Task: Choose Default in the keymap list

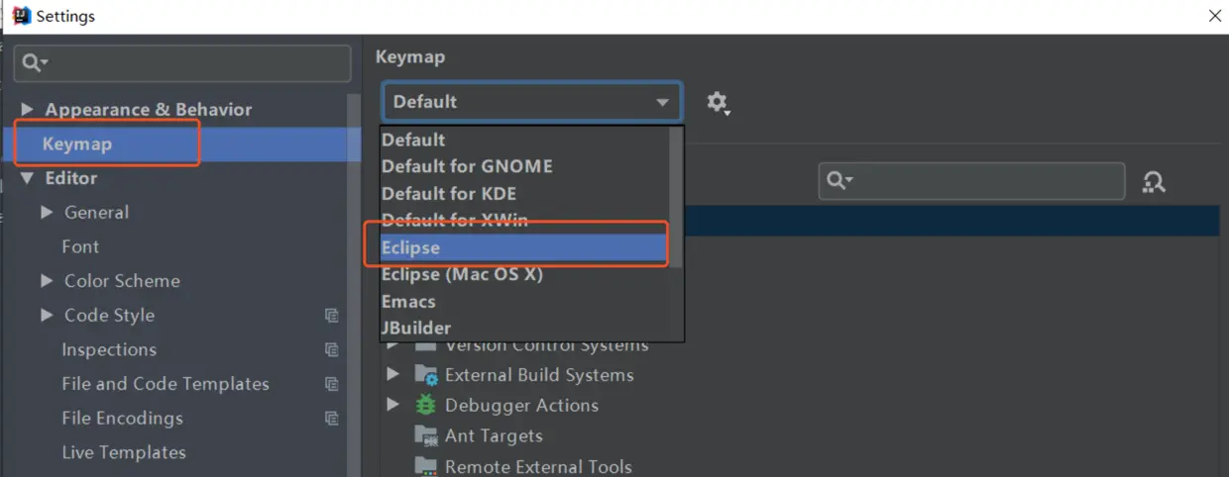Action: [525, 140]
